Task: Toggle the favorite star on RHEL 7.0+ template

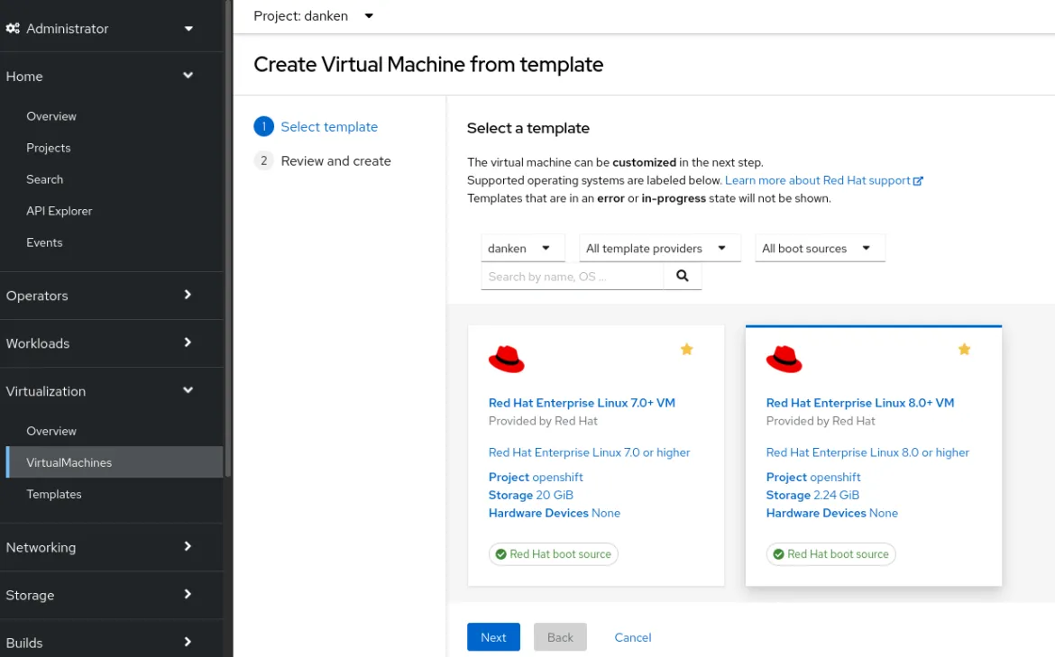Action: click(686, 349)
